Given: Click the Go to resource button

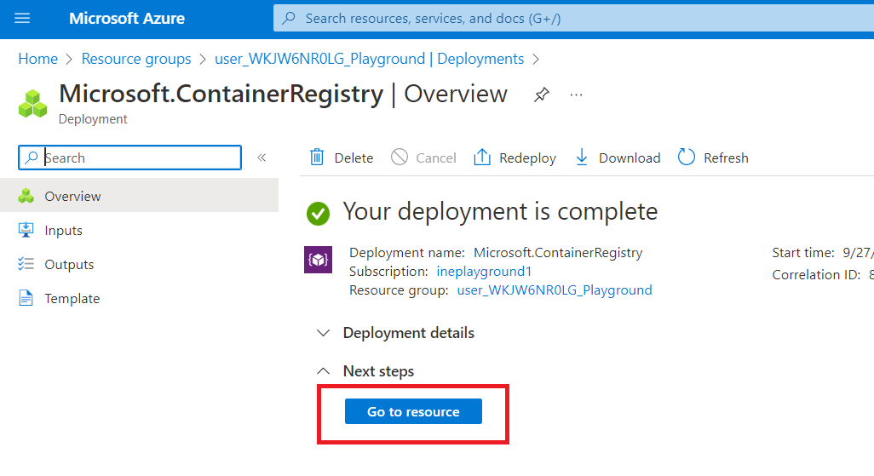Looking at the screenshot, I should point(413,411).
